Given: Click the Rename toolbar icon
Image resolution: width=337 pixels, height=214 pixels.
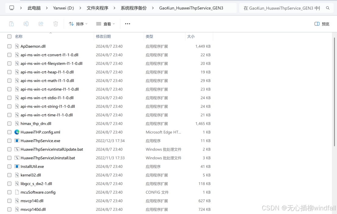Looking at the screenshot, I should tap(26, 24).
